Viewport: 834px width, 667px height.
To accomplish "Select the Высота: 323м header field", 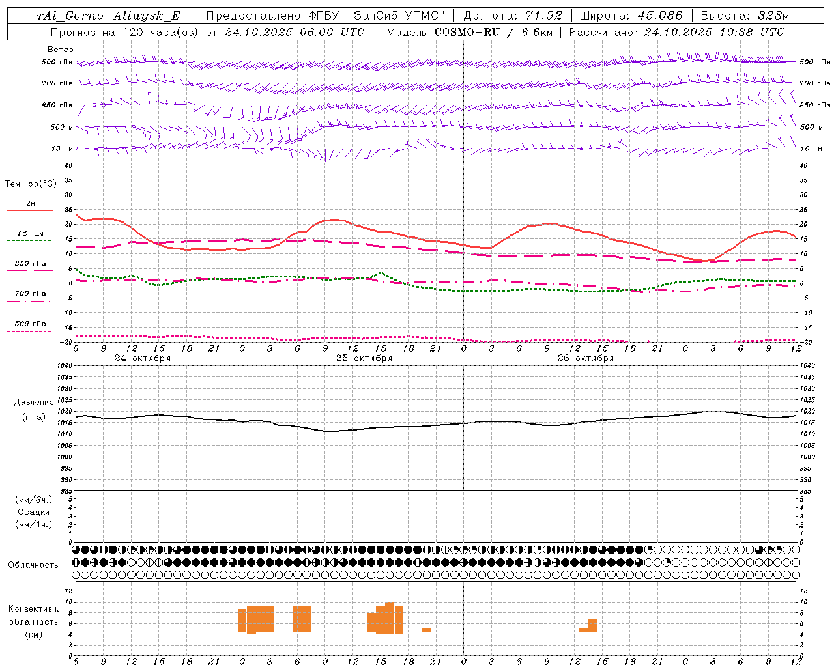I will [745, 16].
